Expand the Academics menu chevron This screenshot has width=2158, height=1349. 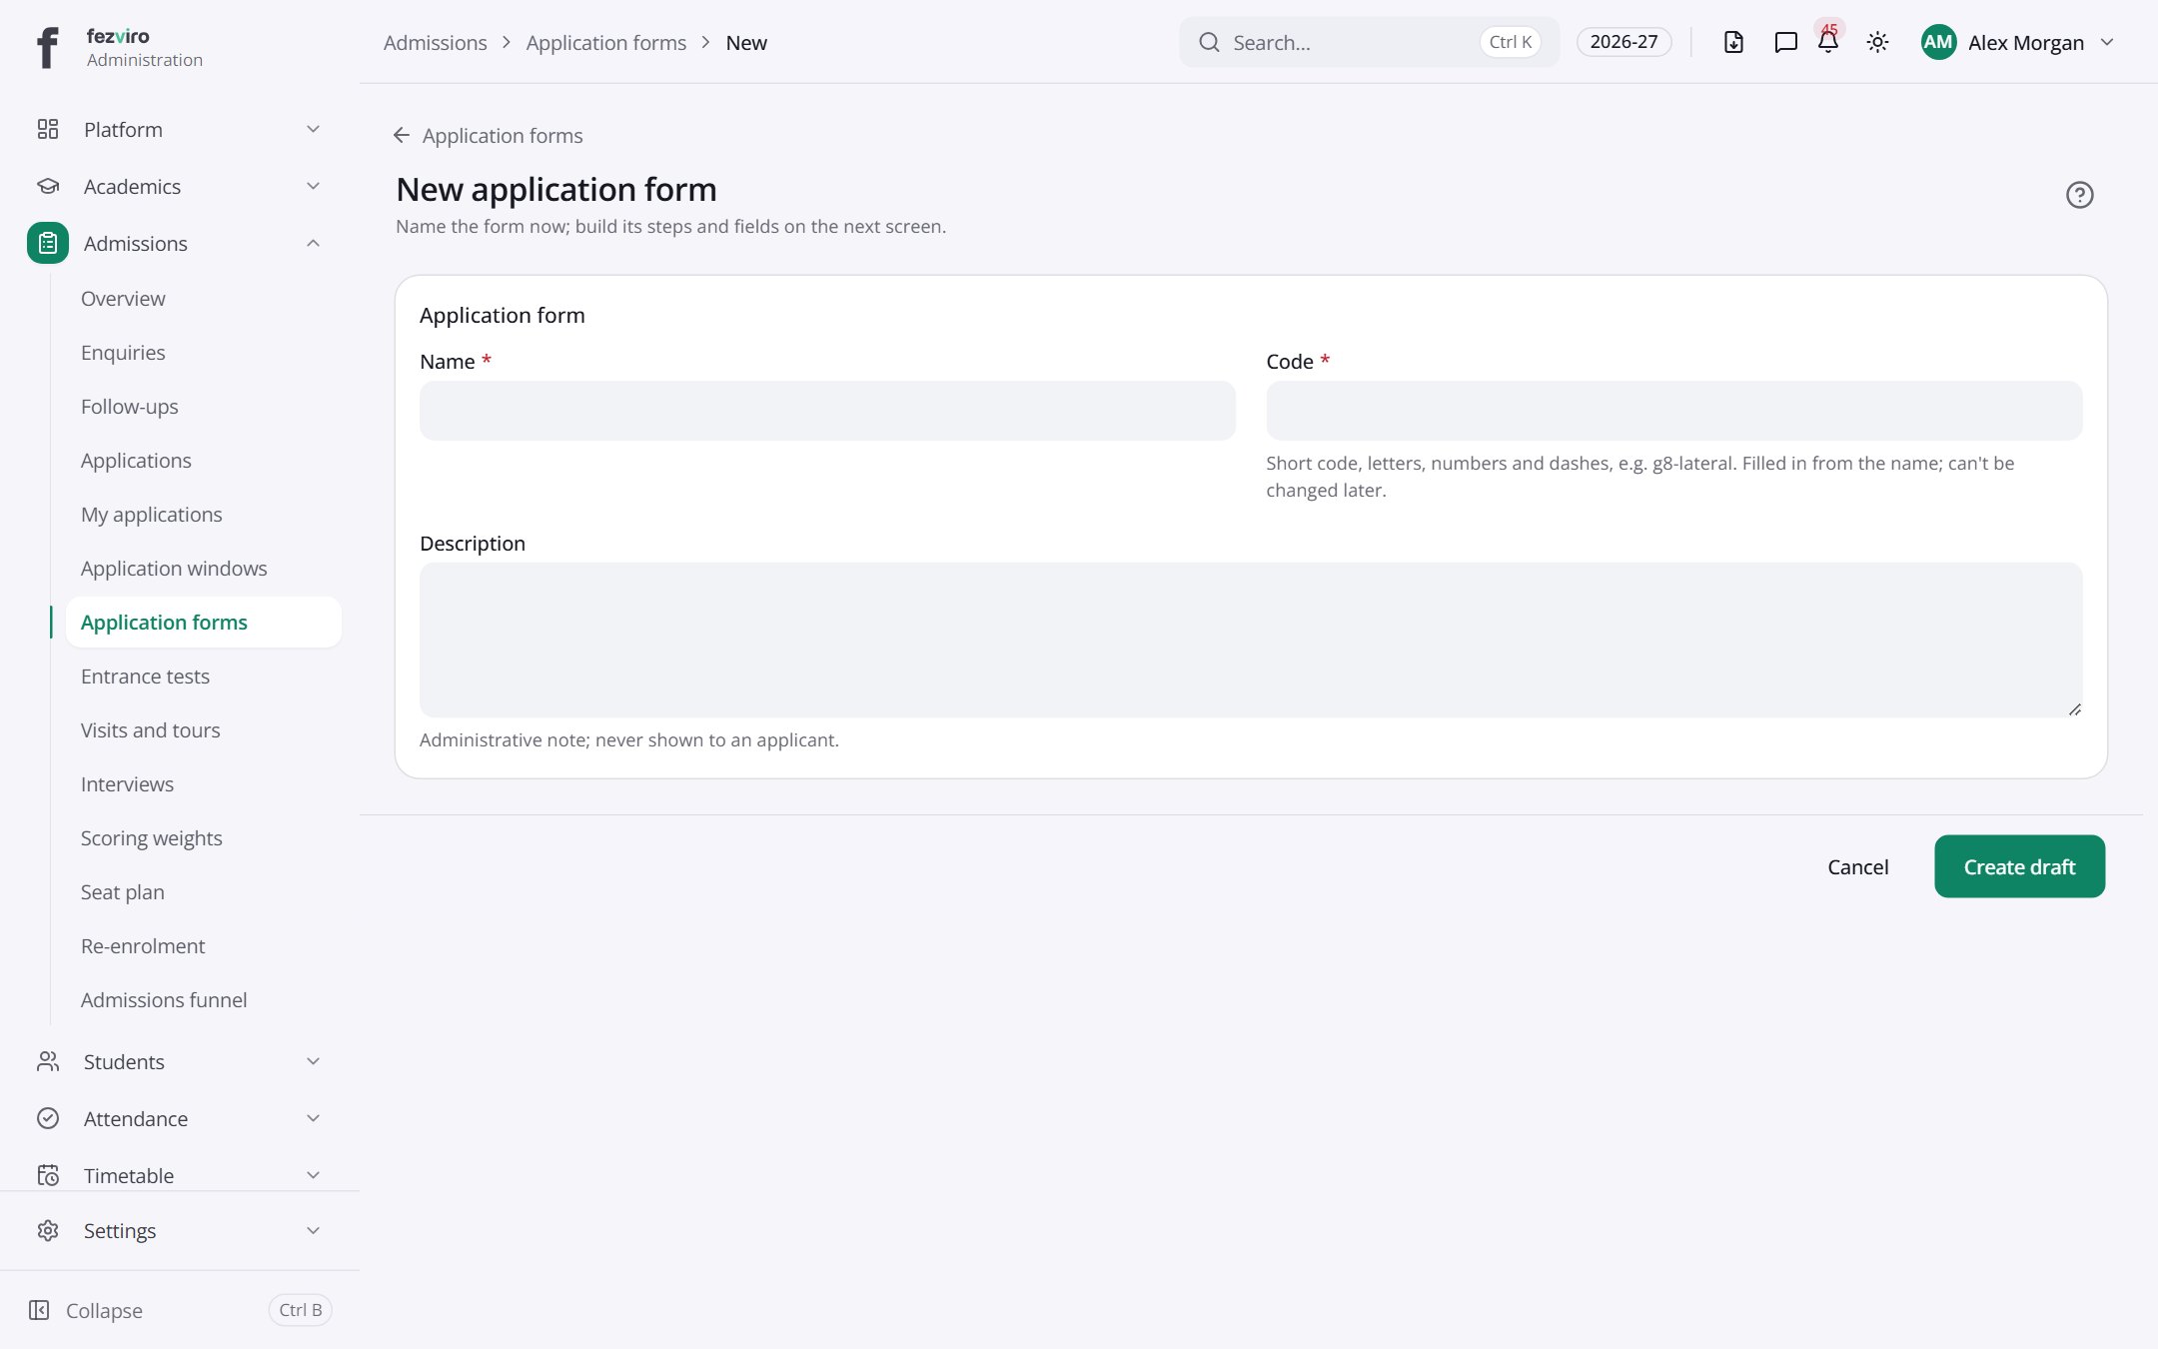coord(313,186)
